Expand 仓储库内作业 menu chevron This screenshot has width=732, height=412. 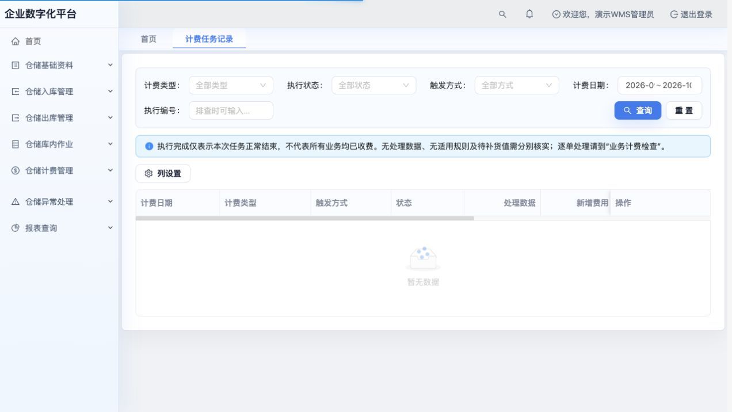tap(110, 144)
